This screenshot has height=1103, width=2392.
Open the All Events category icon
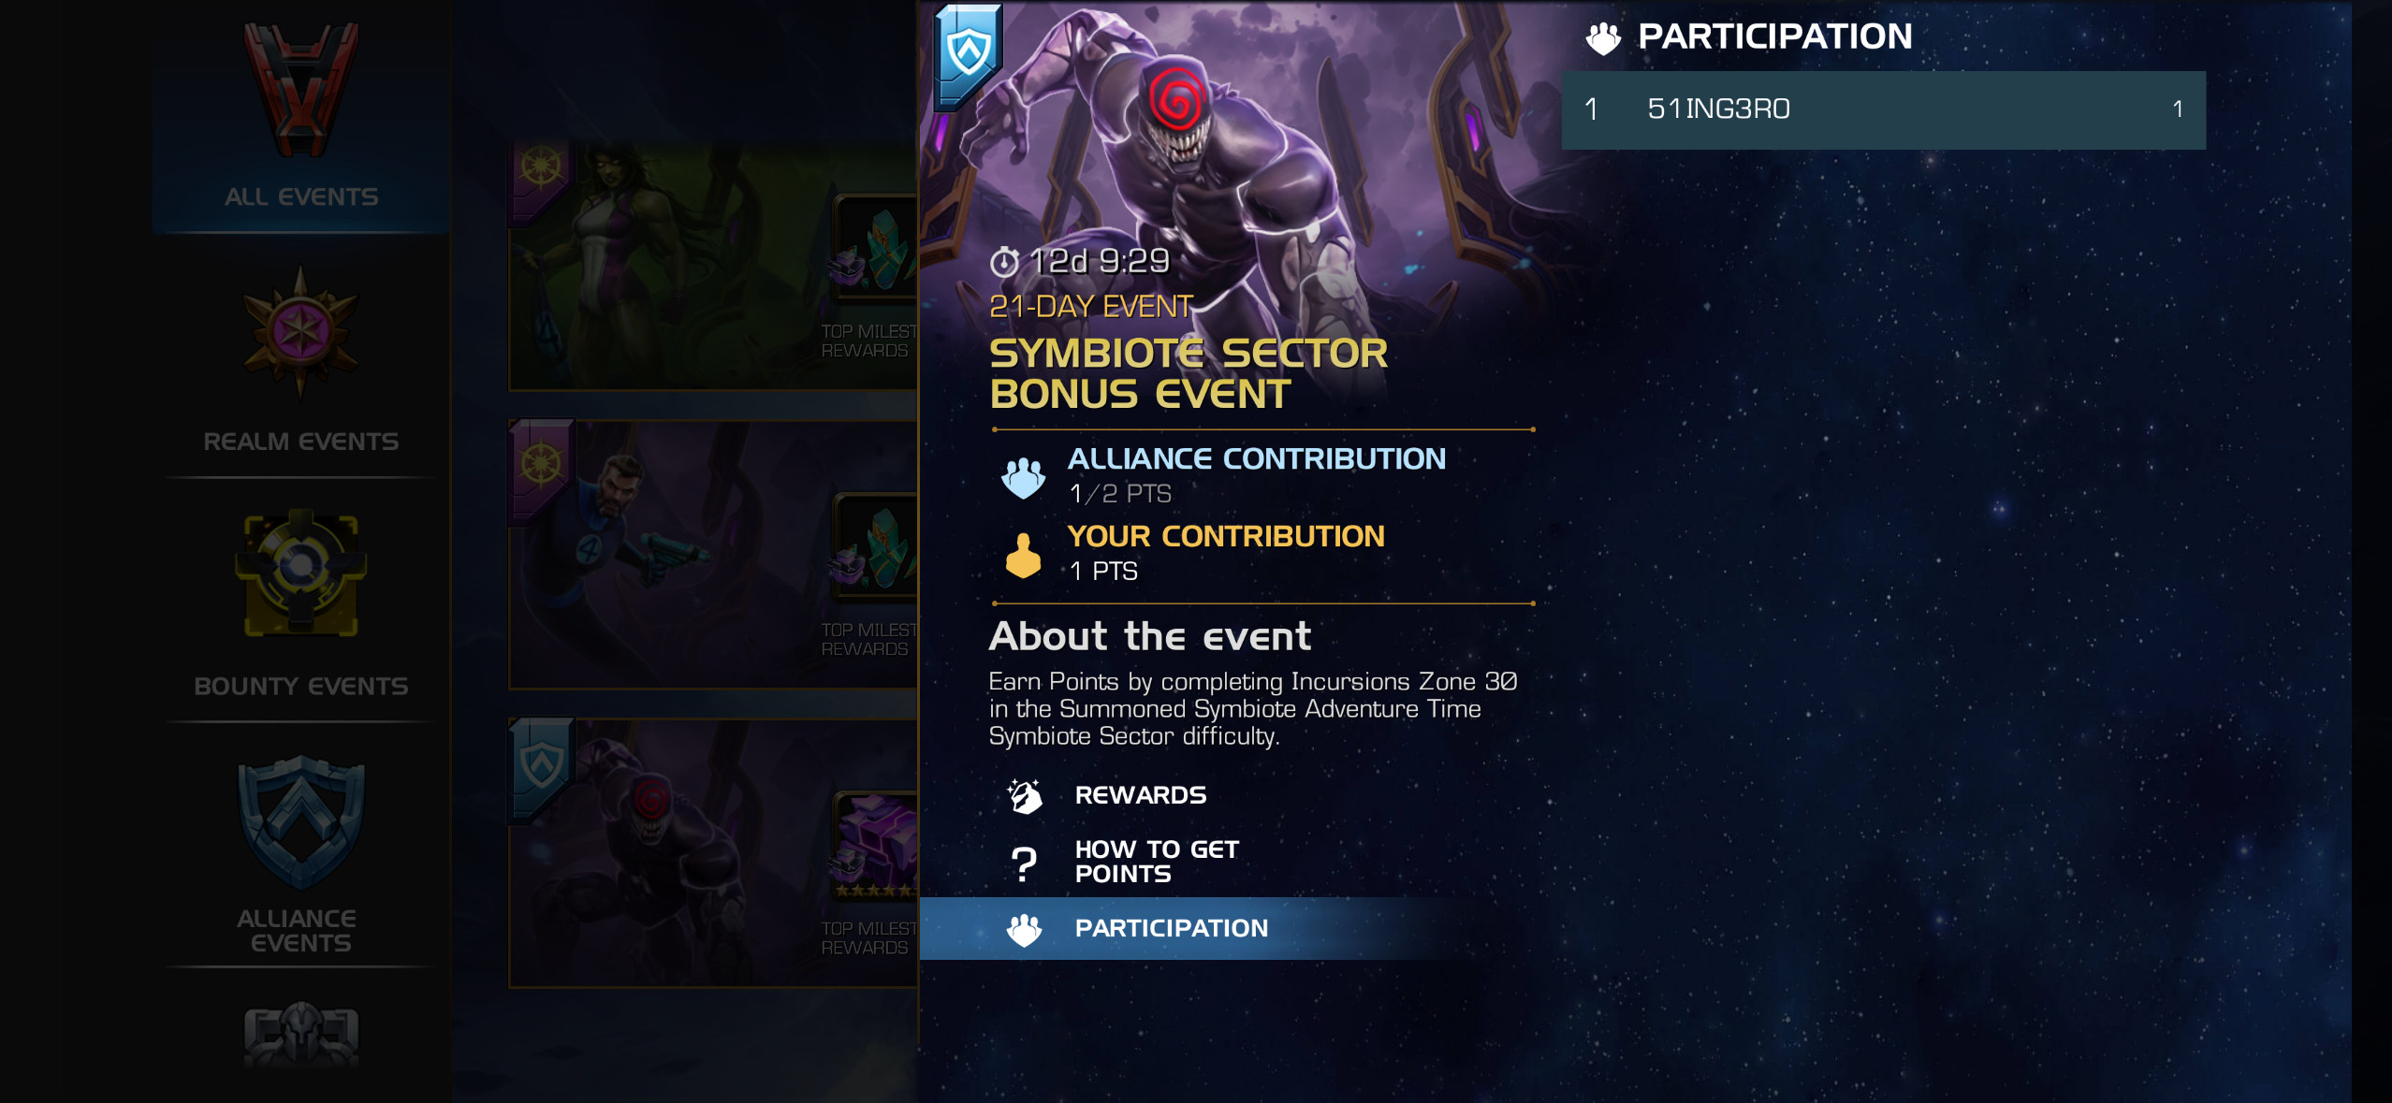tap(300, 89)
